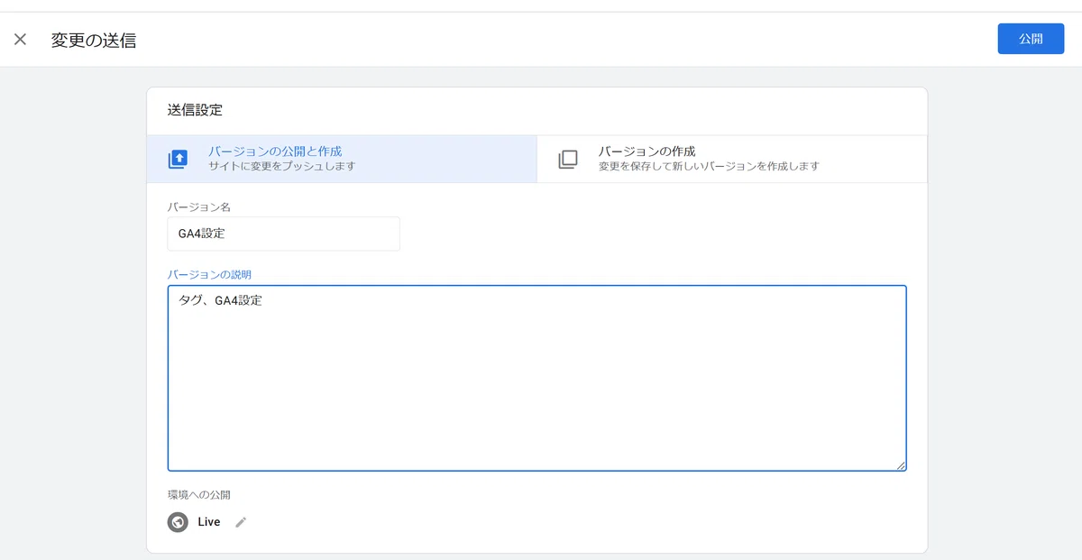
Task: Click the Live environment globe icon
Action: pos(178,522)
